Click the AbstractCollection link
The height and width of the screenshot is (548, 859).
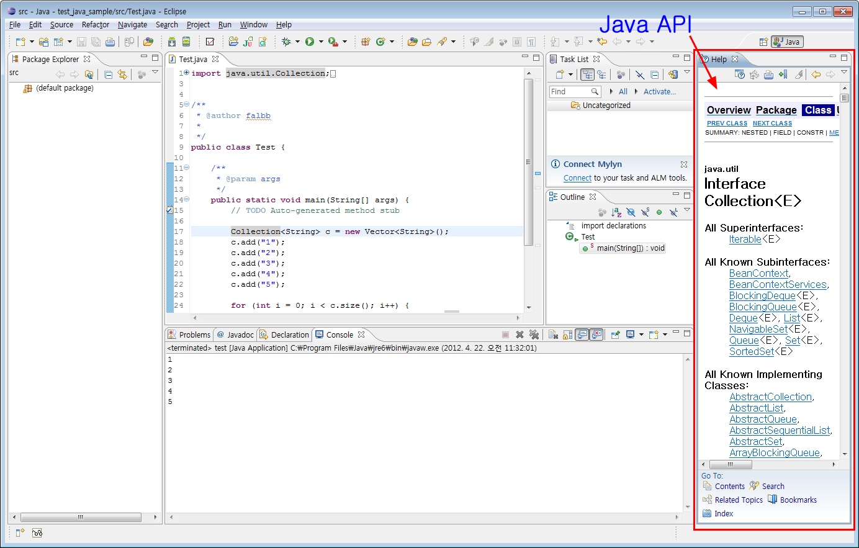tap(770, 397)
